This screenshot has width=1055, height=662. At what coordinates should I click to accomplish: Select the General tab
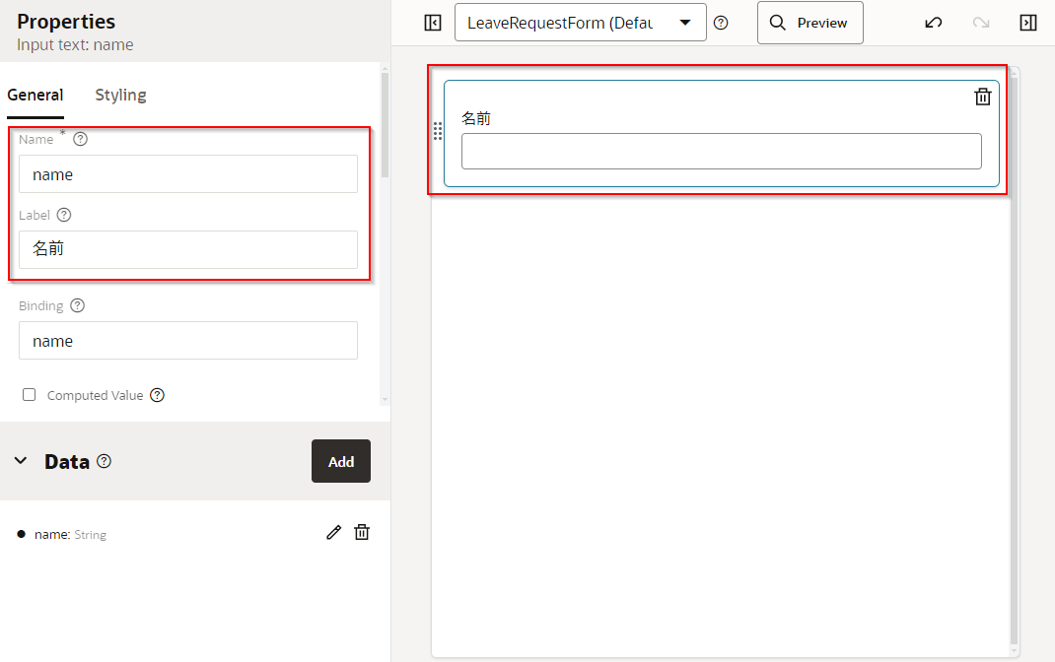[35, 95]
